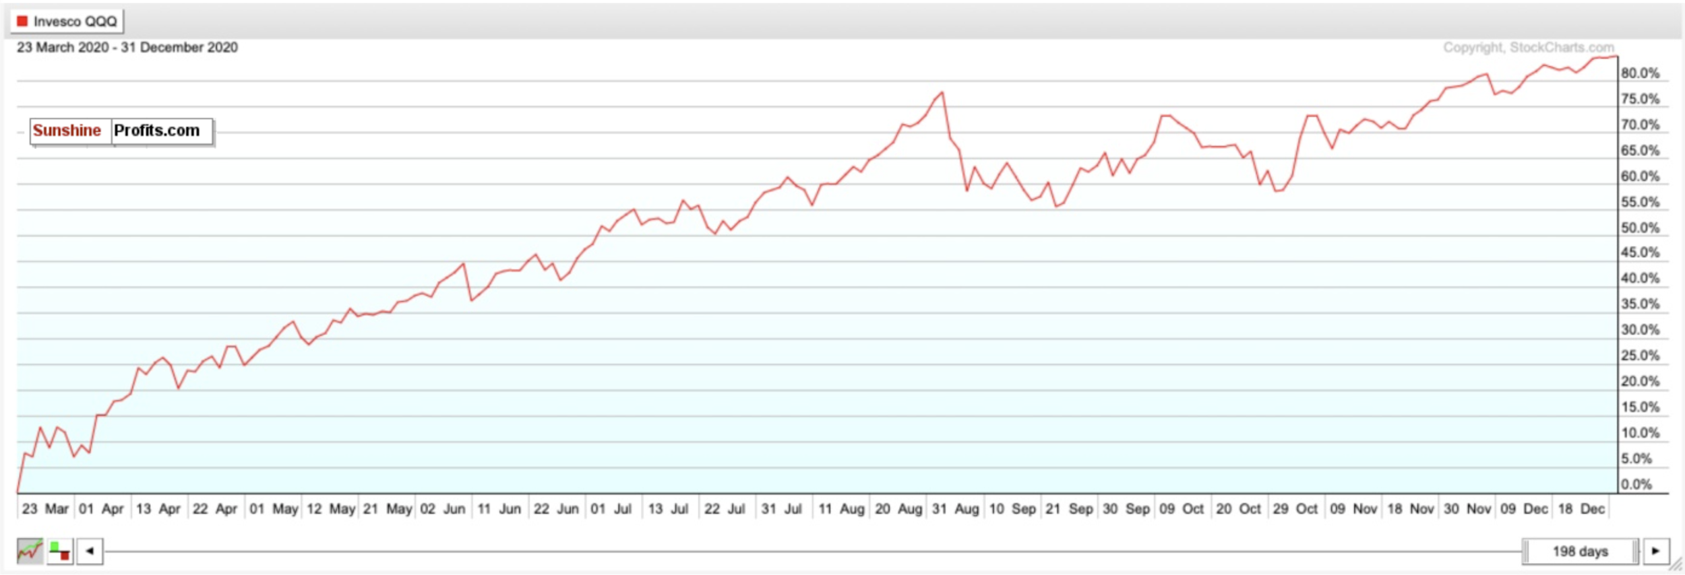Click the 13 Jul date label
Viewport: 1685px width, 575px height.
pyautogui.click(x=668, y=509)
